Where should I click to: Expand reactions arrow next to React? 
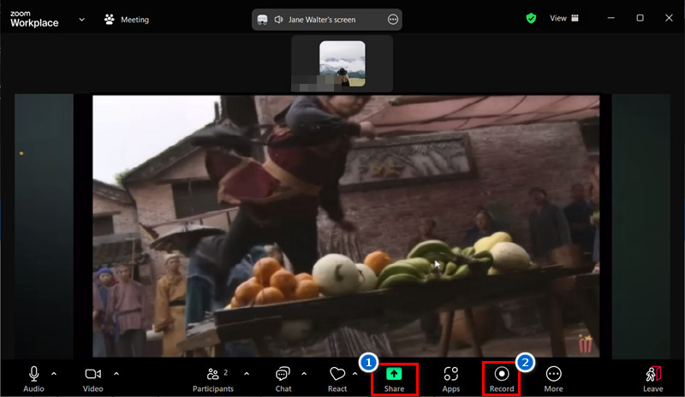[354, 374]
